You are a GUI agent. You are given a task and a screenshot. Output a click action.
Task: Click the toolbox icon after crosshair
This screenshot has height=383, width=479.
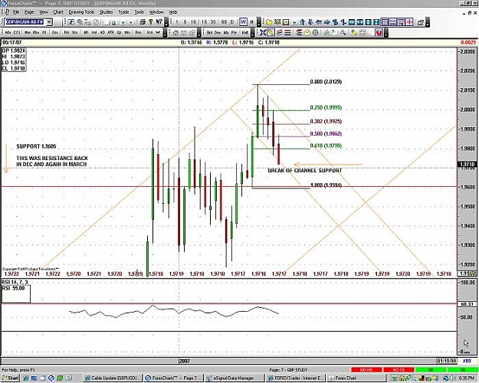click(x=421, y=22)
